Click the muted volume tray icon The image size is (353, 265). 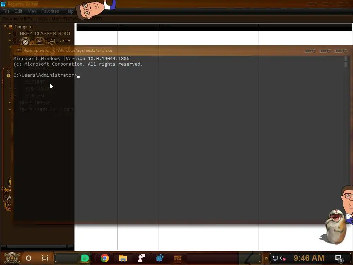coord(283,258)
